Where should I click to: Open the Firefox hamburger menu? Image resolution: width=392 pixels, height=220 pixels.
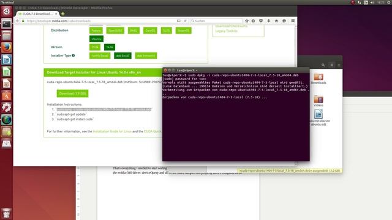point(293,21)
